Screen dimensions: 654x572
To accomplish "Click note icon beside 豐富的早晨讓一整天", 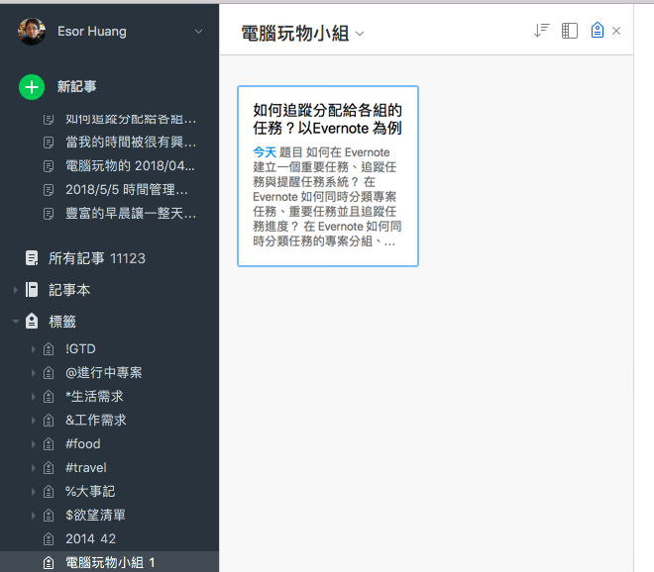I will (x=49, y=214).
